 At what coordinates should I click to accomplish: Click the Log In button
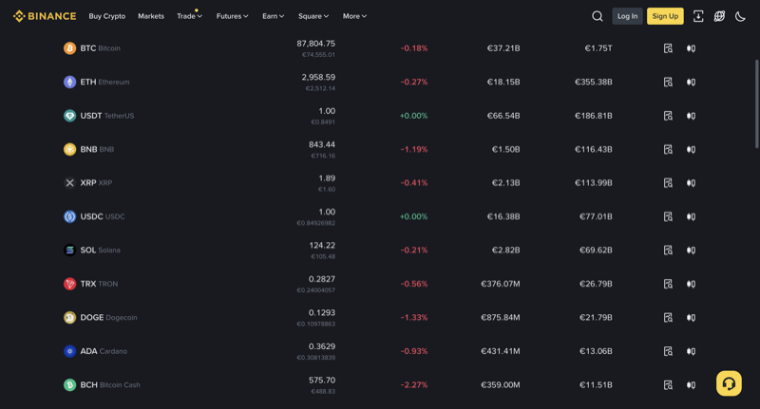[627, 16]
